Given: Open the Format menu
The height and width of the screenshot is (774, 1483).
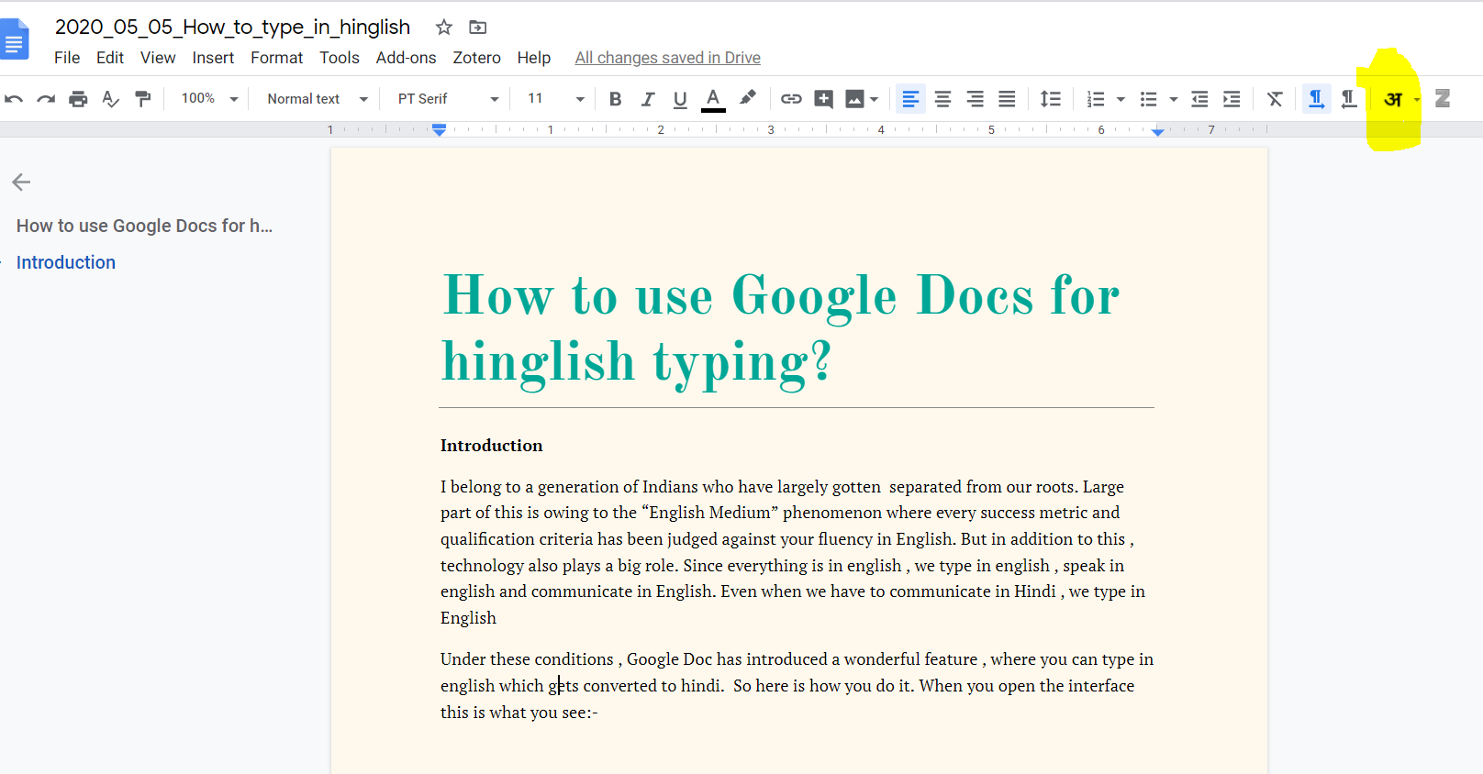Looking at the screenshot, I should click(x=276, y=58).
